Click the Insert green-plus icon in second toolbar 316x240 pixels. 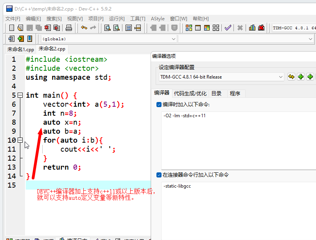coord(21,39)
